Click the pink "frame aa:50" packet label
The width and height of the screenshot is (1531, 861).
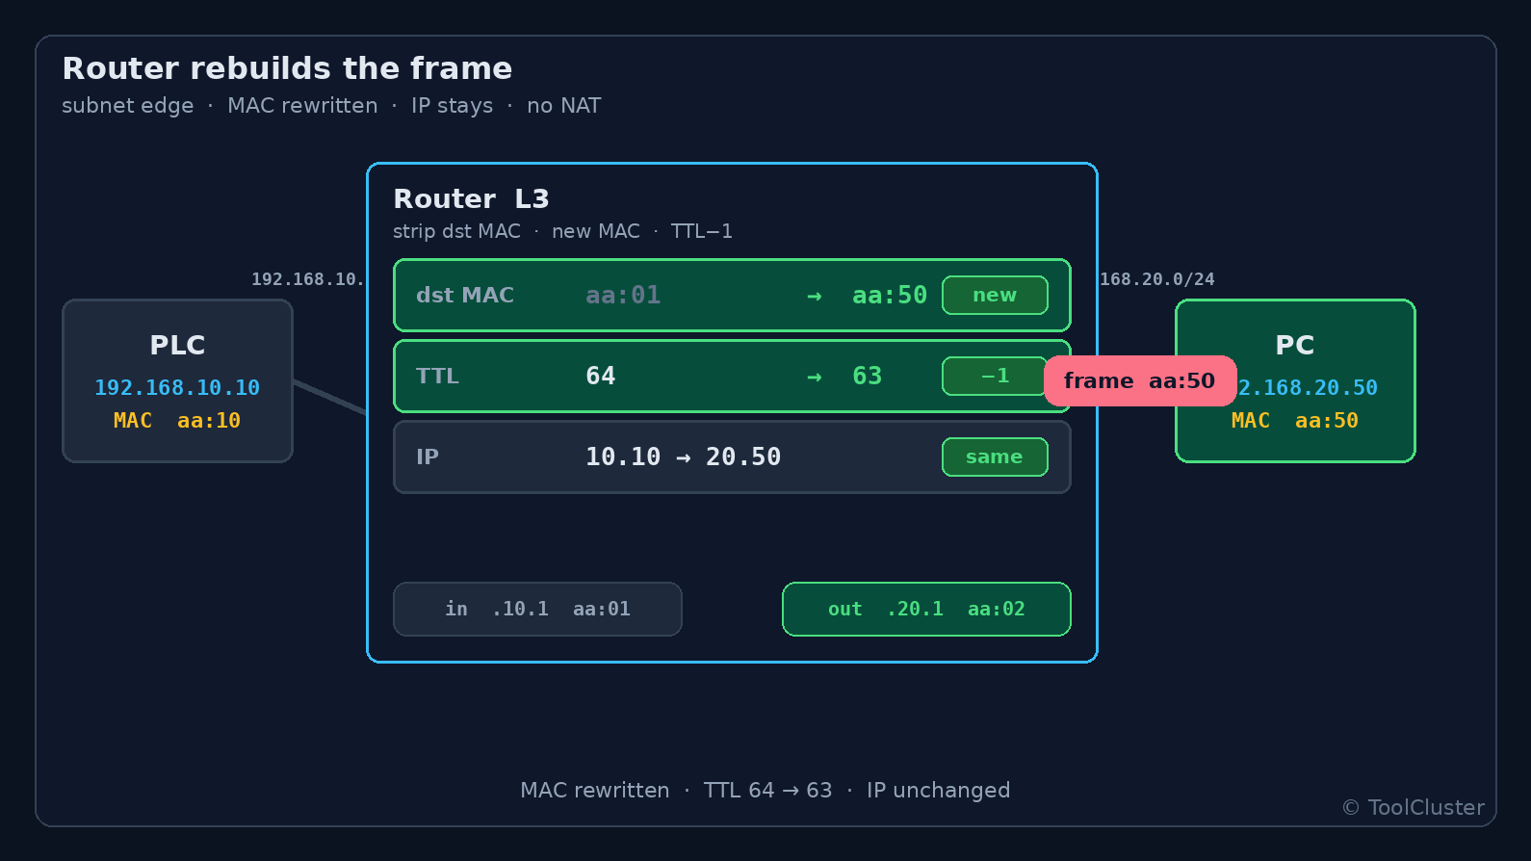[x=1140, y=380]
